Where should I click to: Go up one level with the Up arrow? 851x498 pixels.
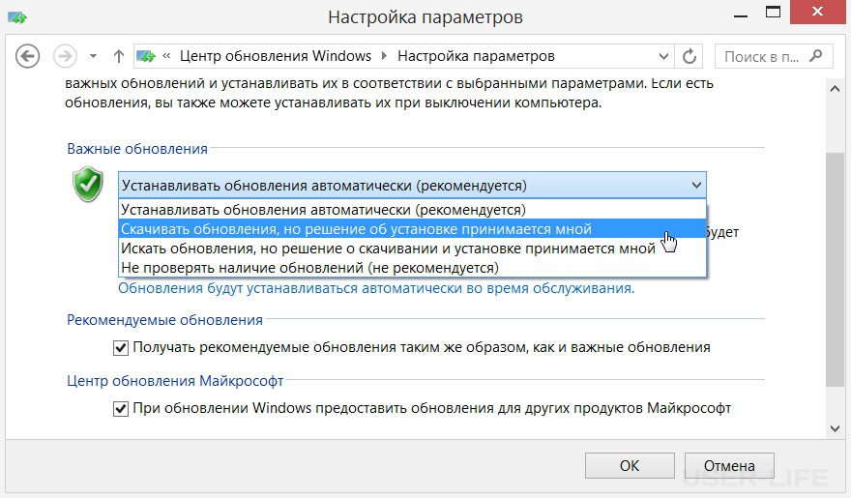point(118,56)
